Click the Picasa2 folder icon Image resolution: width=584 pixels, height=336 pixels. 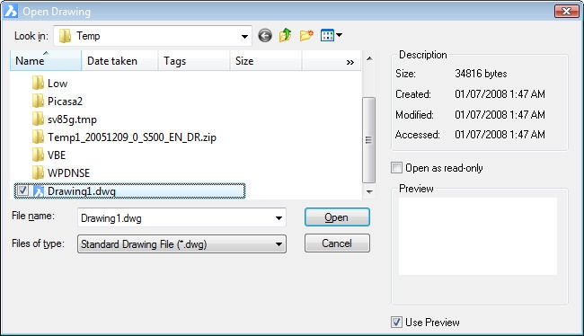click(38, 101)
